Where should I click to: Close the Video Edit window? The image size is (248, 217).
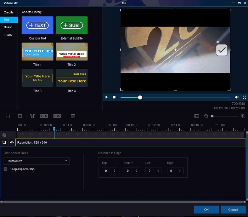click(245, 3)
